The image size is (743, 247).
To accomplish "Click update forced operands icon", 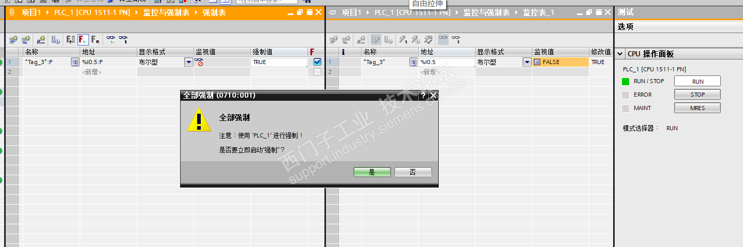I will [x=71, y=39].
